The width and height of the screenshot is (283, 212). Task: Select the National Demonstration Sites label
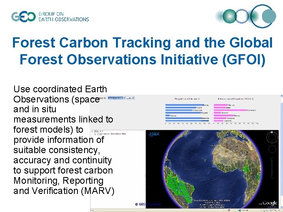tap(114, 134)
